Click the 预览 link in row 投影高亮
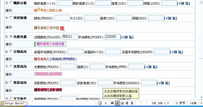The width and height of the screenshot is (203, 107). coord(163,83)
